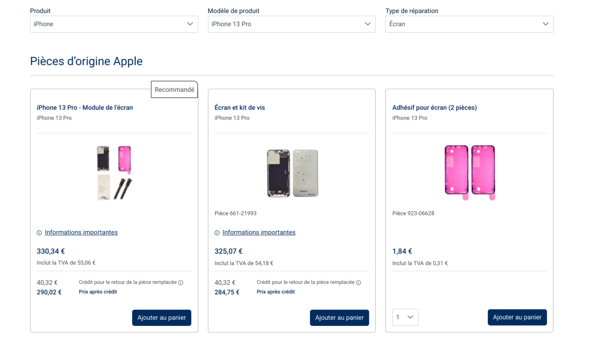Click the Écran et kit de vis image
The image size is (605, 340).
point(292,173)
